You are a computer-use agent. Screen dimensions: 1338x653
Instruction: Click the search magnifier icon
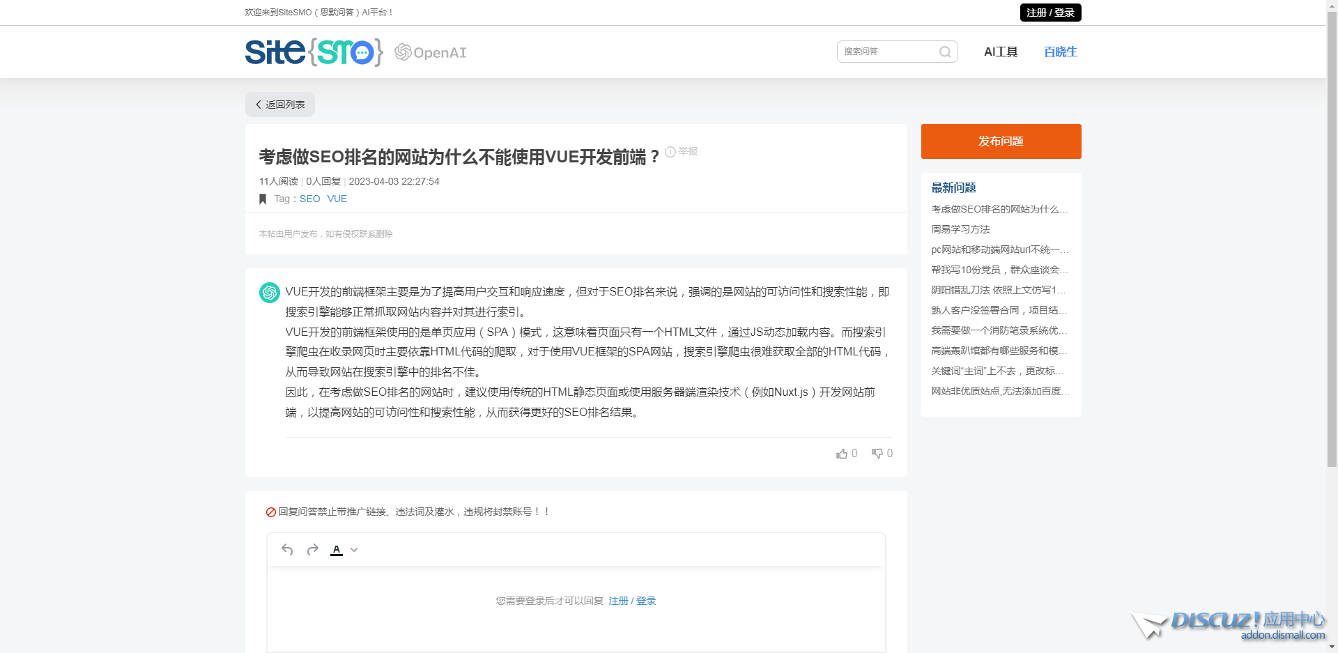coord(945,52)
